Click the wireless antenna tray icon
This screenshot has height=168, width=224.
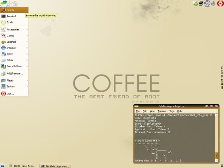click(207, 3)
